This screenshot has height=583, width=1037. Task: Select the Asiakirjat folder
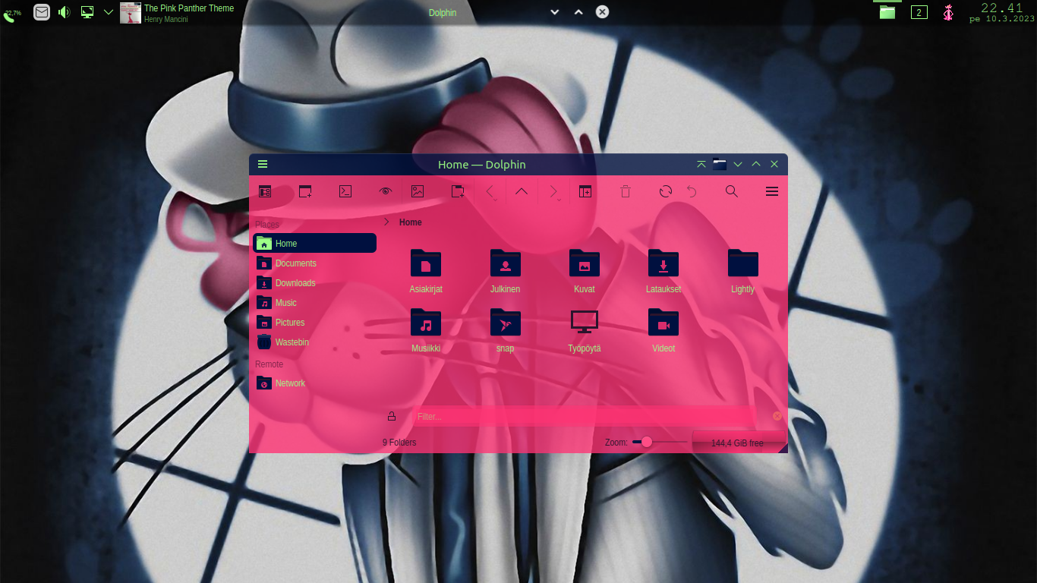click(x=426, y=272)
